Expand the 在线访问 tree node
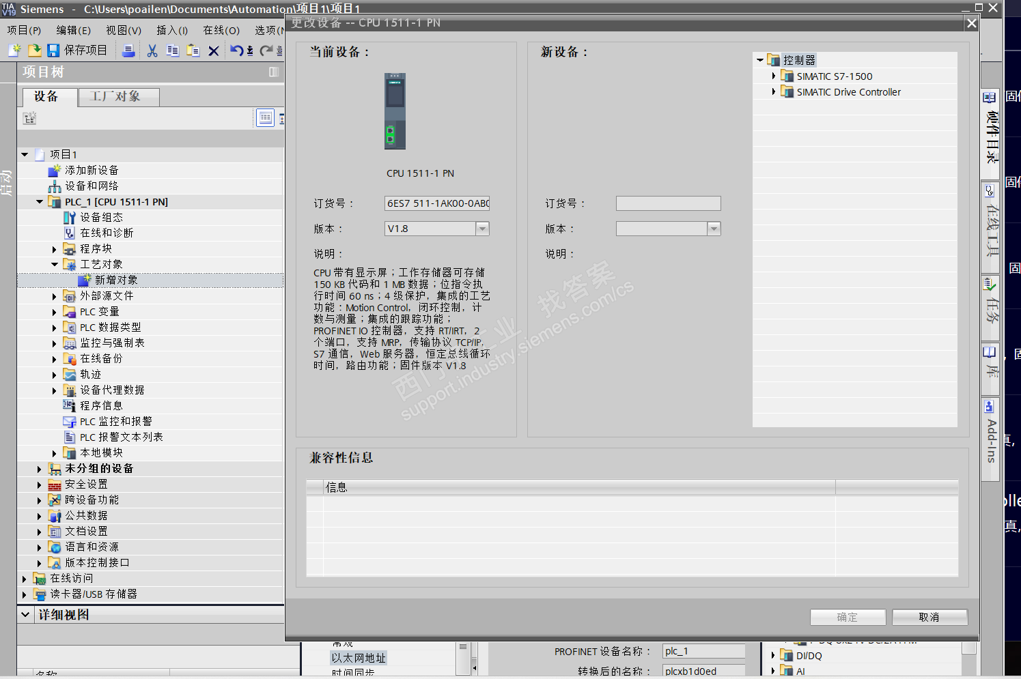Image resolution: width=1021 pixels, height=679 pixels. pos(25,579)
